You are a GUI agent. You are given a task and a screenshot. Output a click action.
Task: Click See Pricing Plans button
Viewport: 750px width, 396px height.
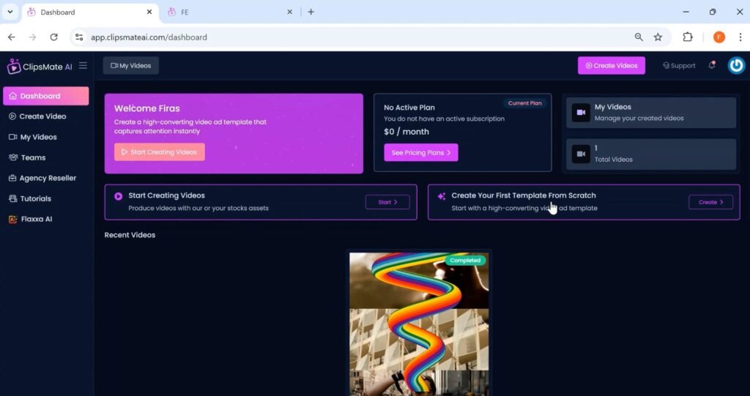pos(420,152)
